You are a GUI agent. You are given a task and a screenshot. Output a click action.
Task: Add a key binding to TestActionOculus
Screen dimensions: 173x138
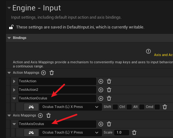point(101,98)
